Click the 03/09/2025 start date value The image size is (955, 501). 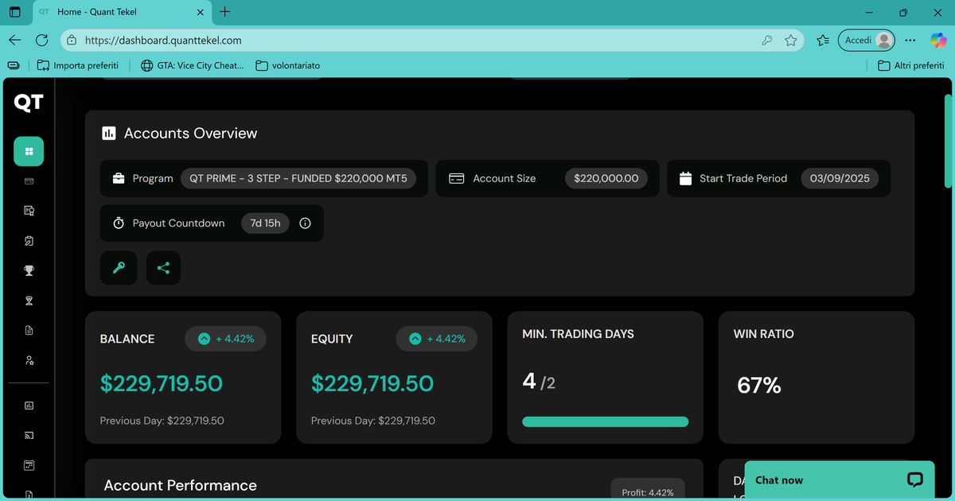coord(840,178)
